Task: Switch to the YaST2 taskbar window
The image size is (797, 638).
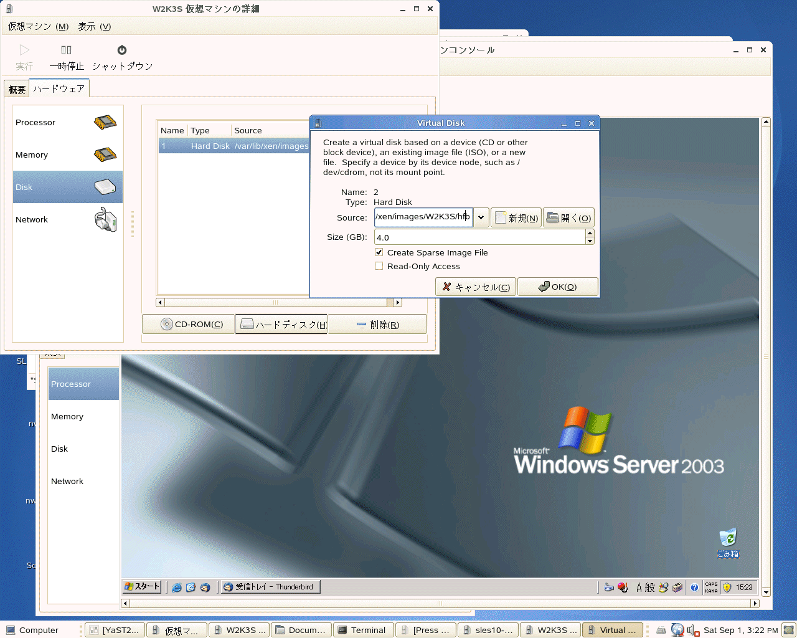Action: [115, 630]
